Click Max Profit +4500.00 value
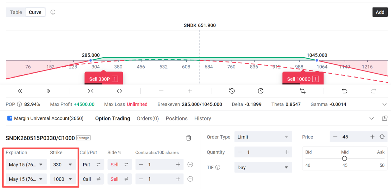 84,104
